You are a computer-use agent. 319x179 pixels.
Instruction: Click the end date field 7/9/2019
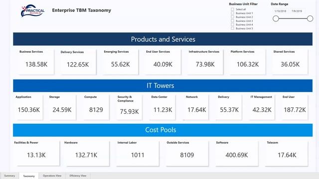pyautogui.click(x=297, y=11)
